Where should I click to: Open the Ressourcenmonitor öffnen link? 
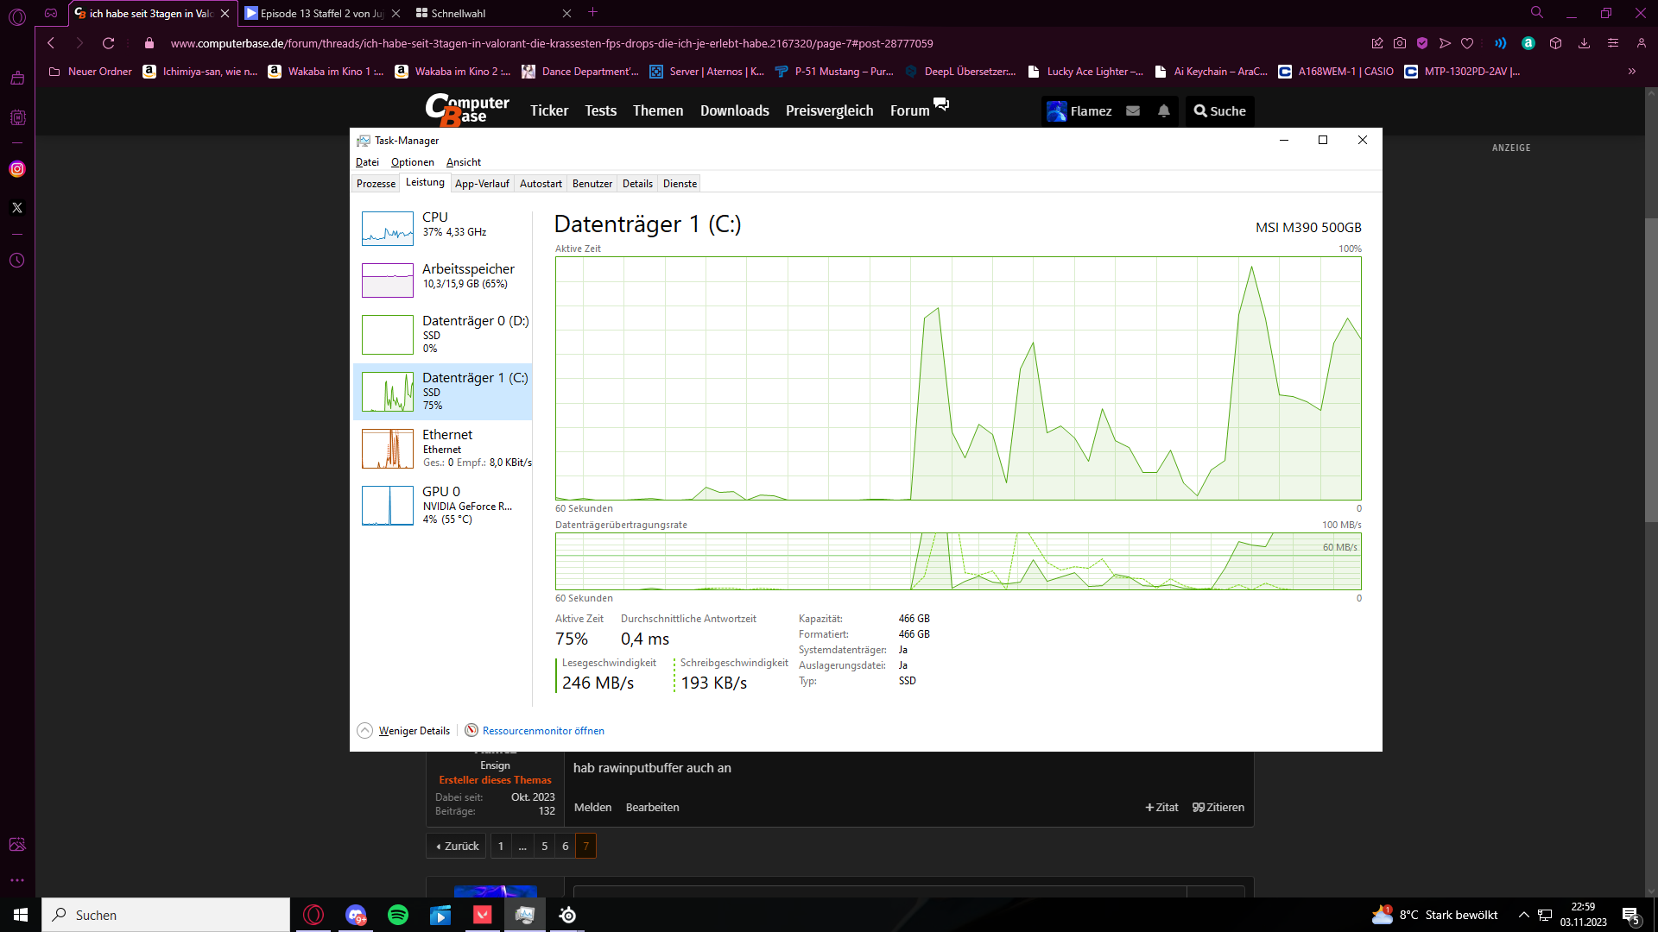tap(542, 731)
